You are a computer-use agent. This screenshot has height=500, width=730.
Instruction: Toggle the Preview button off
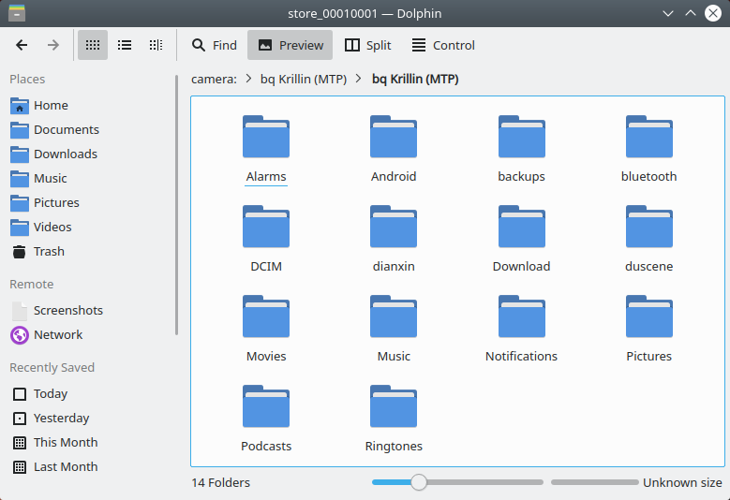[x=290, y=45]
